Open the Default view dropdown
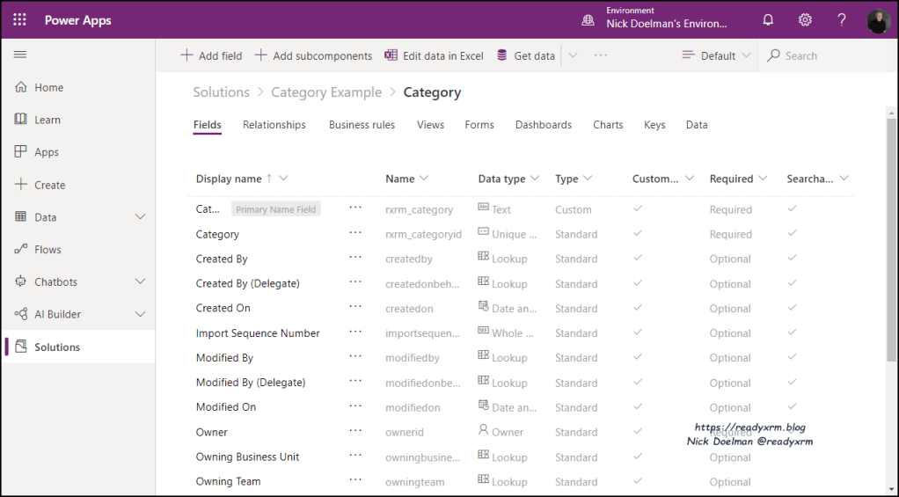899x497 pixels. click(717, 55)
